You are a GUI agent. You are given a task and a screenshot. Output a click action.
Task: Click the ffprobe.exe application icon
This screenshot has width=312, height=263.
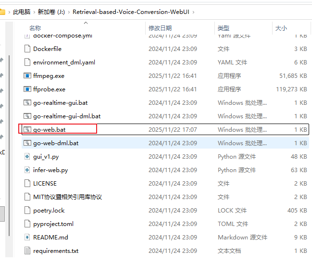pyautogui.click(x=27, y=89)
